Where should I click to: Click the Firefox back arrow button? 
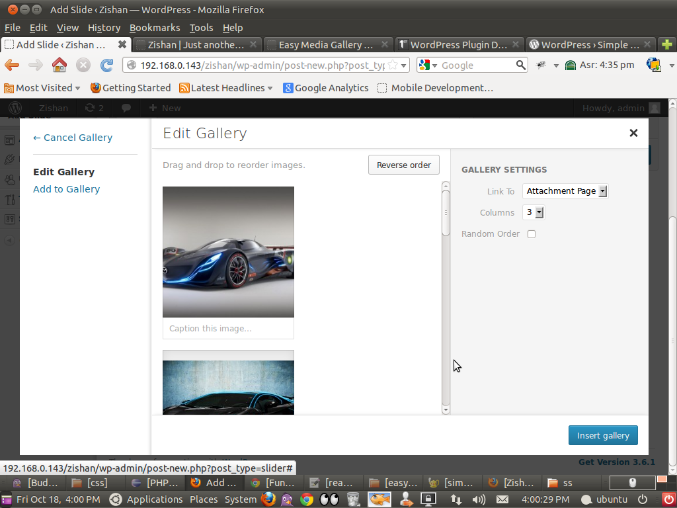click(x=12, y=65)
